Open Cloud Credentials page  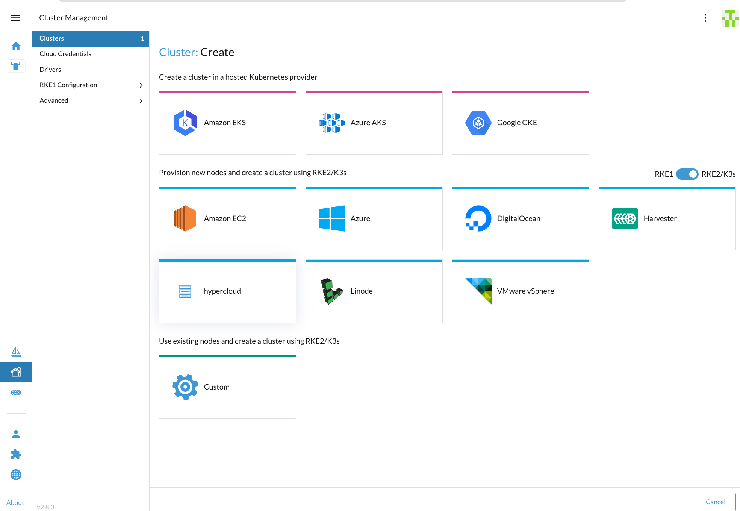[x=65, y=54]
